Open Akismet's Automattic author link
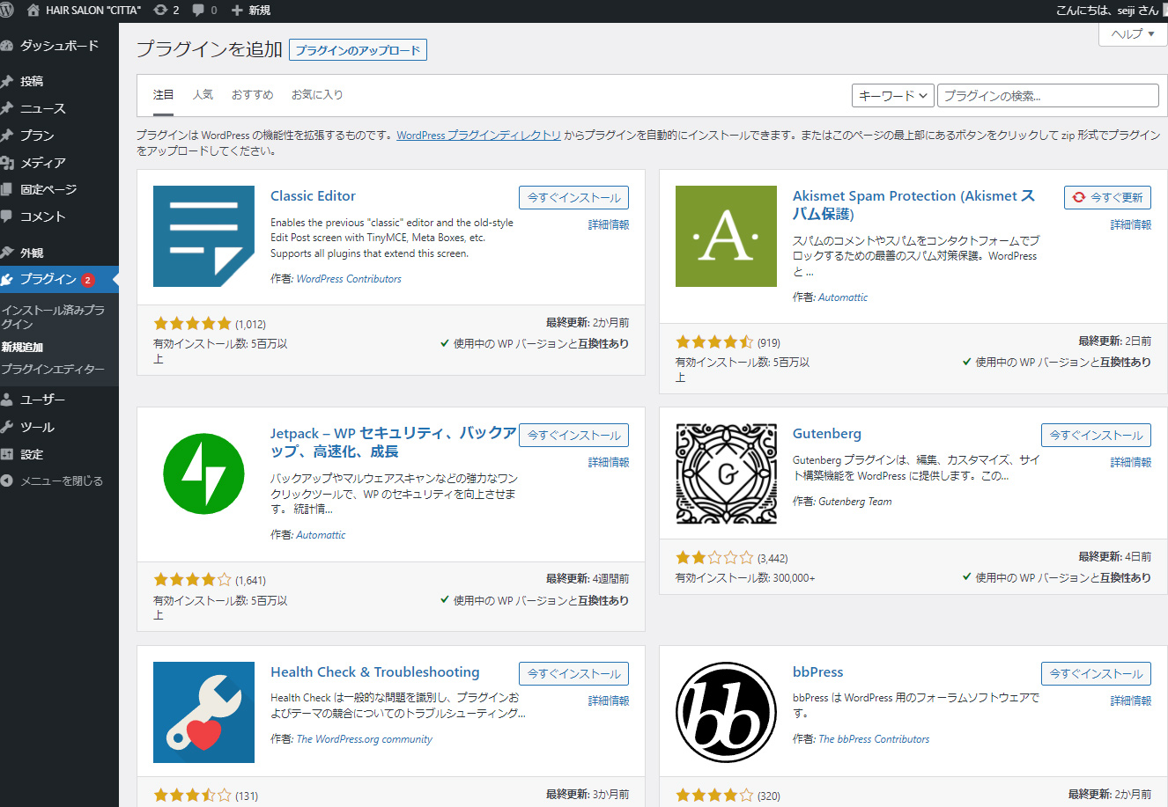 point(843,297)
